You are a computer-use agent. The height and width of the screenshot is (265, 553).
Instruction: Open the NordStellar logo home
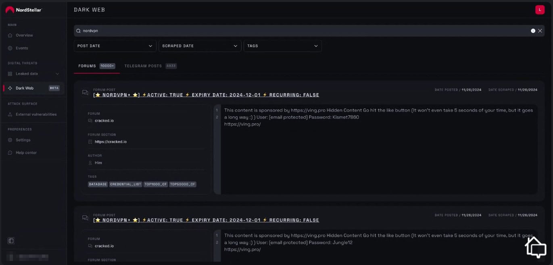tap(23, 10)
